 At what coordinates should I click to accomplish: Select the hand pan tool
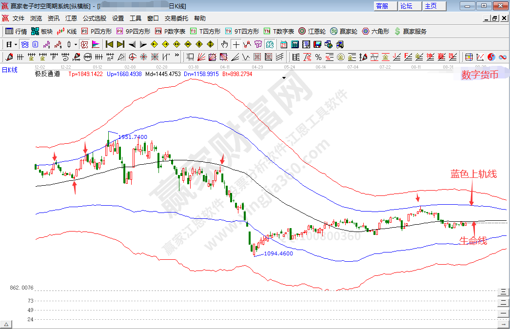click(224, 44)
